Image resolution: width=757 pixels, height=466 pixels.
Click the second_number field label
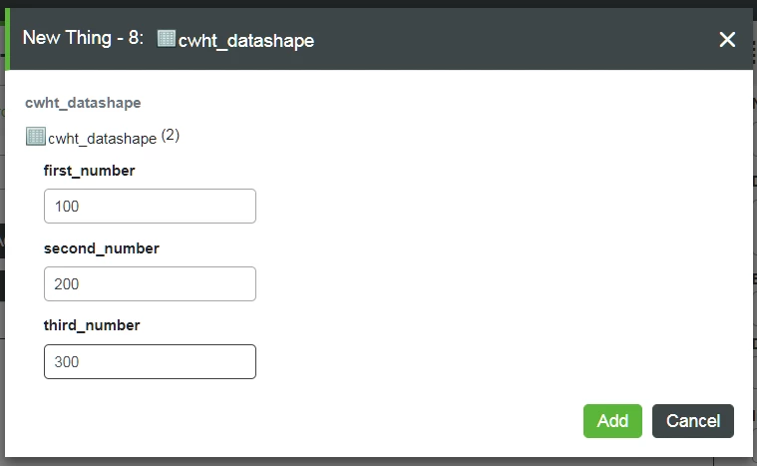[x=102, y=248]
